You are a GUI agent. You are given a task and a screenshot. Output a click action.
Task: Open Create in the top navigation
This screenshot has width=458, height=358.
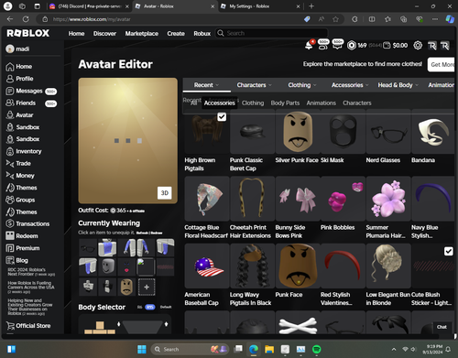pos(176,34)
